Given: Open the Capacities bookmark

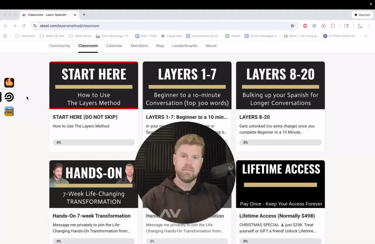Looking at the screenshot, I should point(171,36).
